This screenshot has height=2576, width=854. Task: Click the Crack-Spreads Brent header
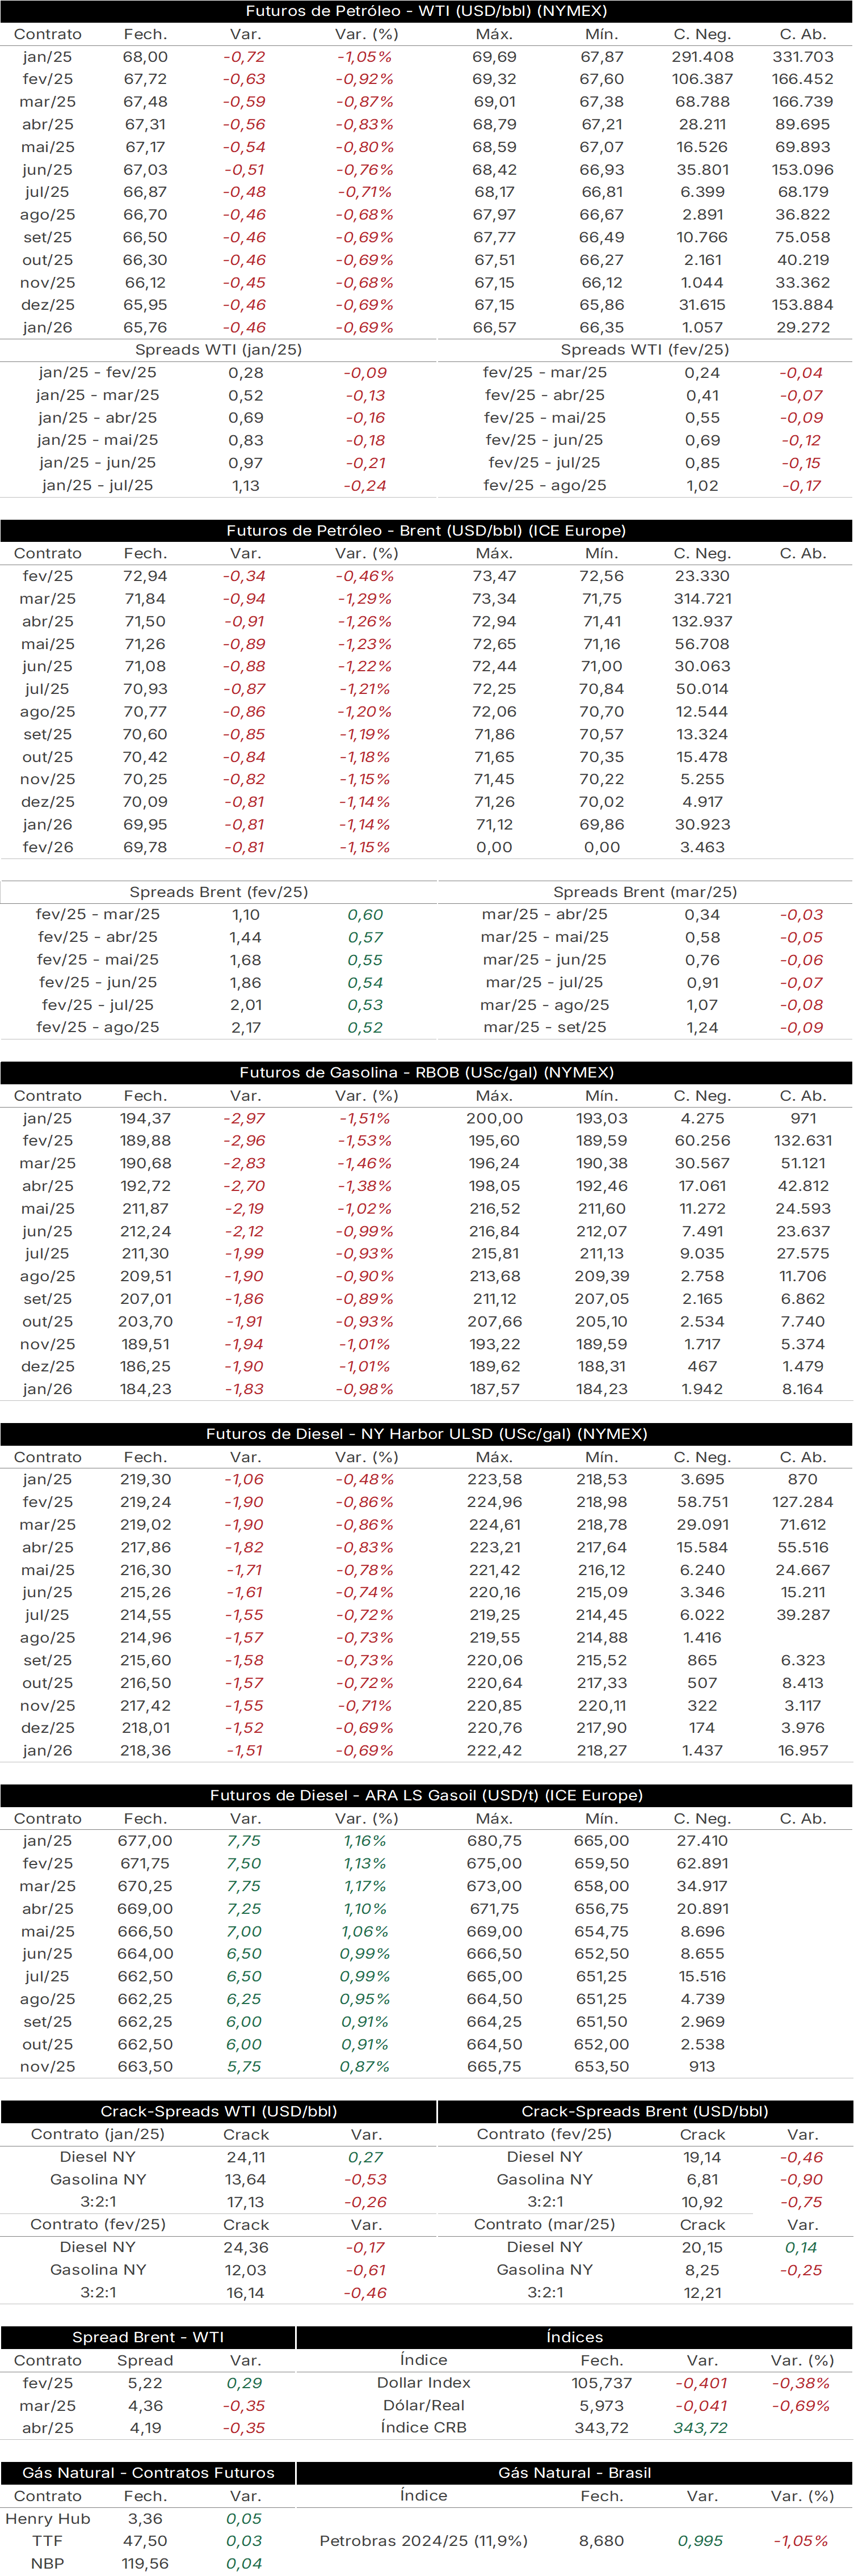(x=645, y=2111)
